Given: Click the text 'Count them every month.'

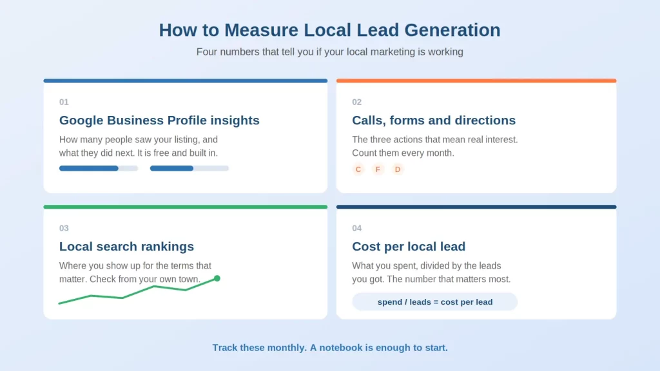Looking at the screenshot, I should tap(403, 153).
